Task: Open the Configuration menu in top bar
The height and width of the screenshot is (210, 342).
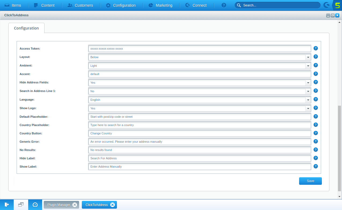Action: 121,5
